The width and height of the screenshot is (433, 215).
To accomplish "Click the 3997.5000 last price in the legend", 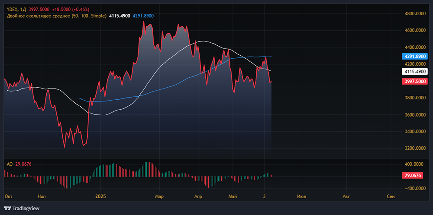I will [39, 9].
